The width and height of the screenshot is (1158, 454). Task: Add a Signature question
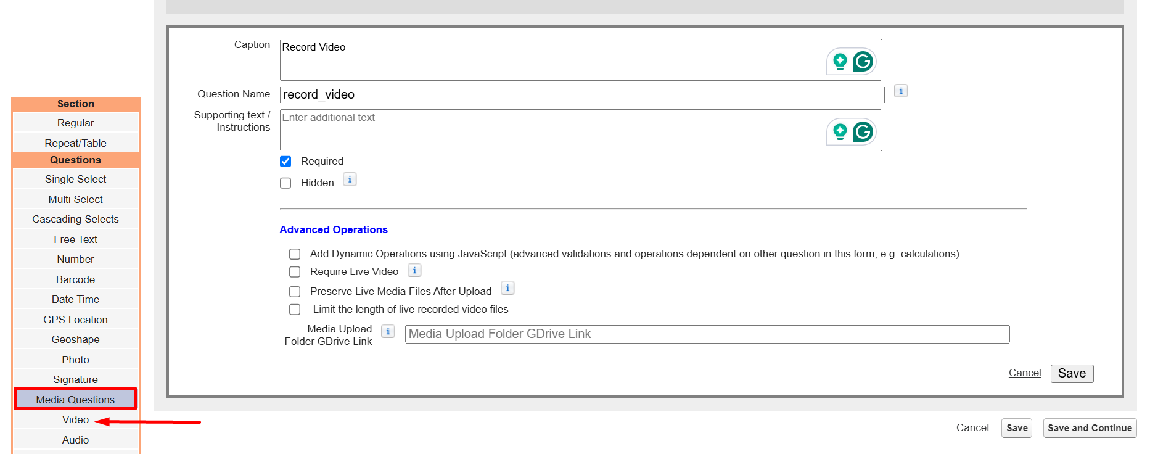76,379
